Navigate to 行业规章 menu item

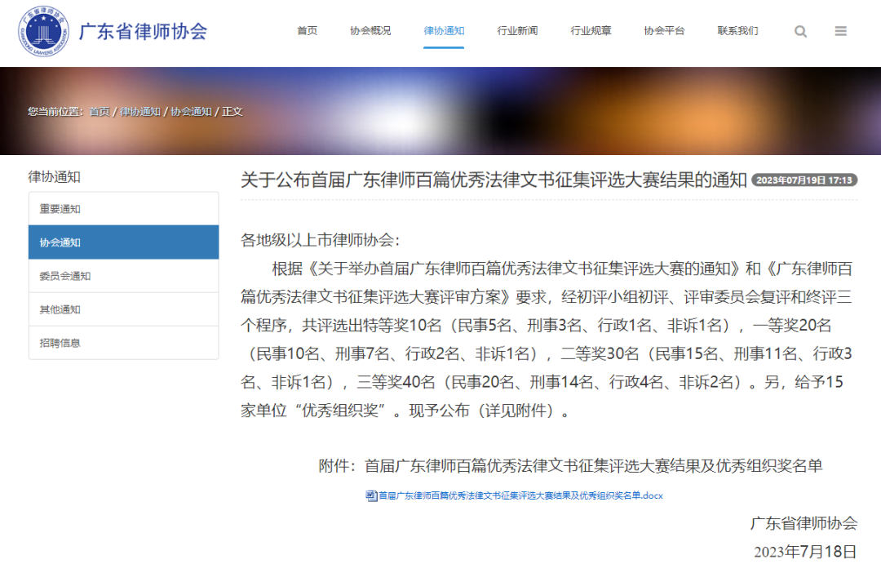pos(591,31)
